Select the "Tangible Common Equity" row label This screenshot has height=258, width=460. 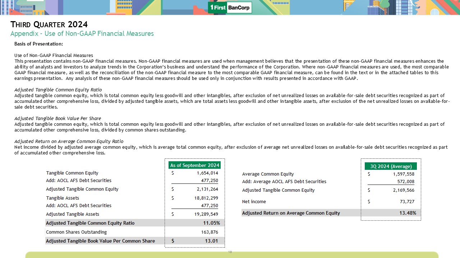point(72,173)
